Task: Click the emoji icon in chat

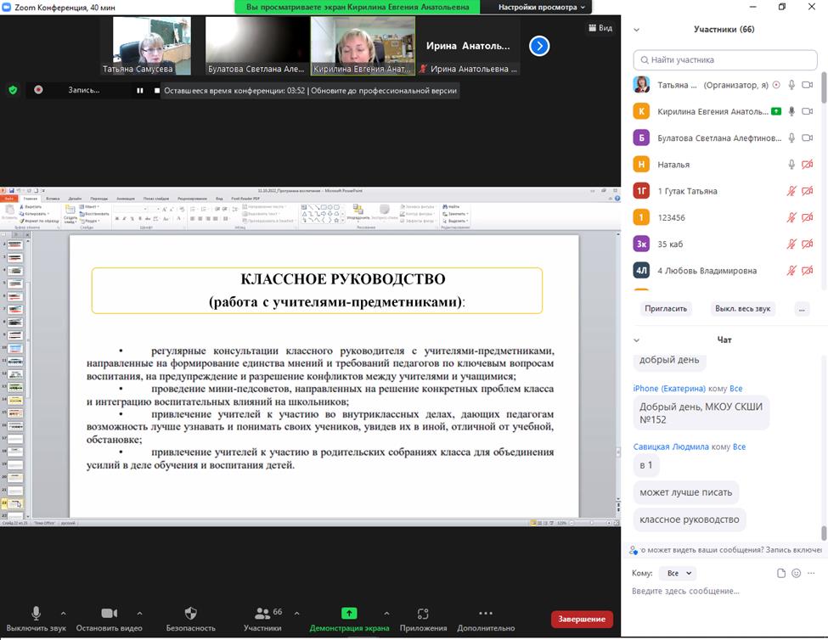Action: pos(796,573)
